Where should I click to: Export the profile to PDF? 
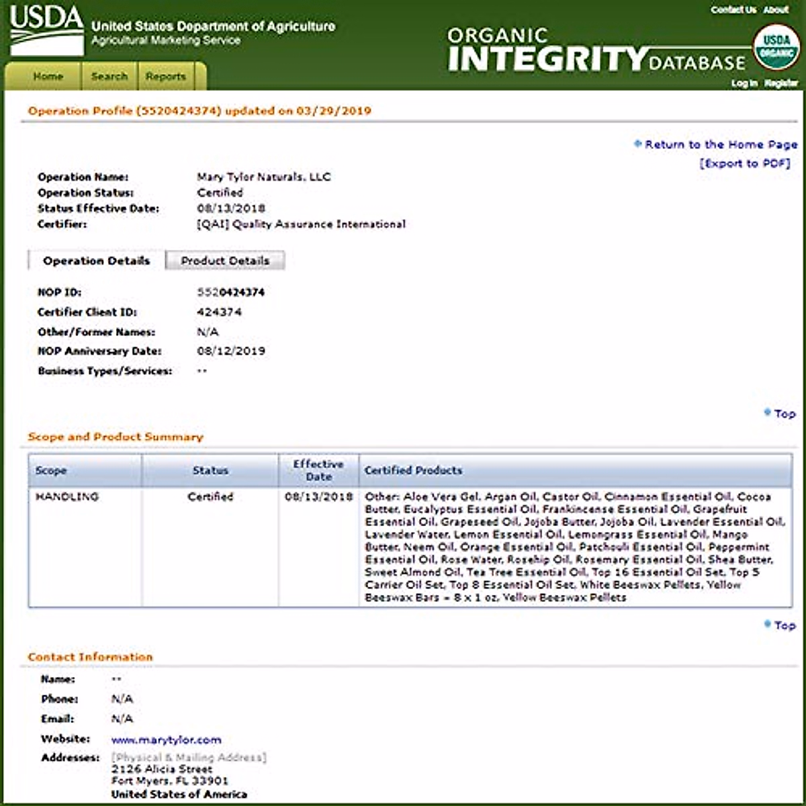[x=744, y=163]
